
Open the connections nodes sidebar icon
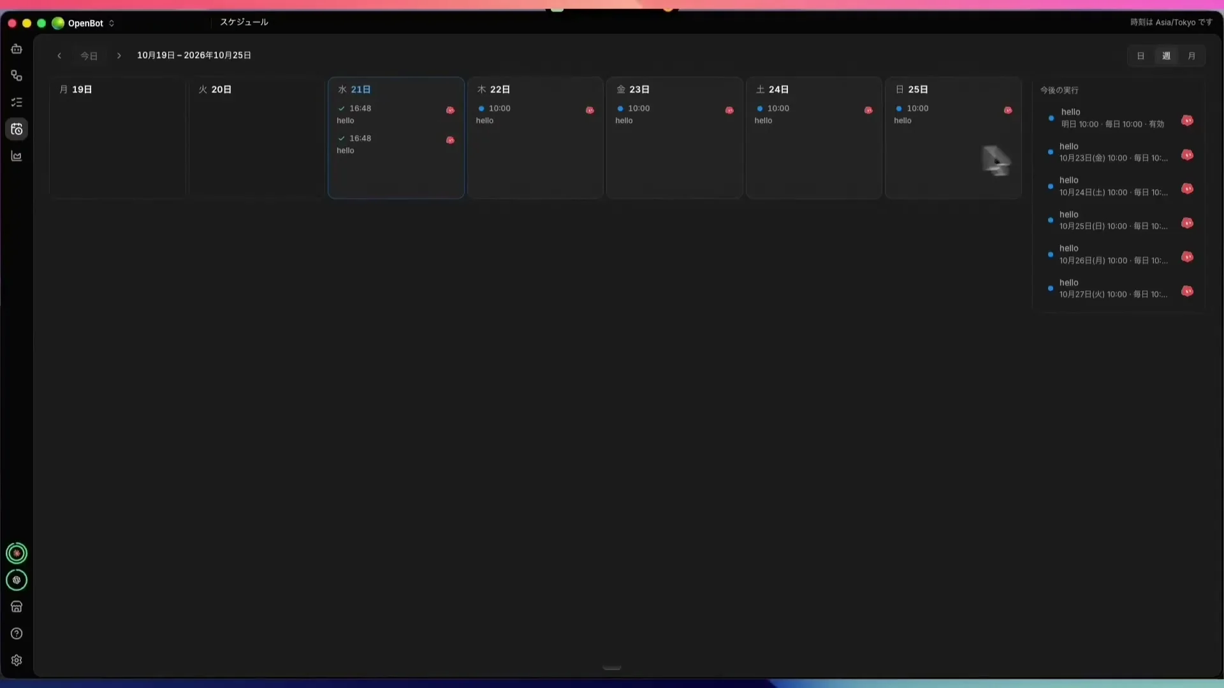click(x=17, y=76)
